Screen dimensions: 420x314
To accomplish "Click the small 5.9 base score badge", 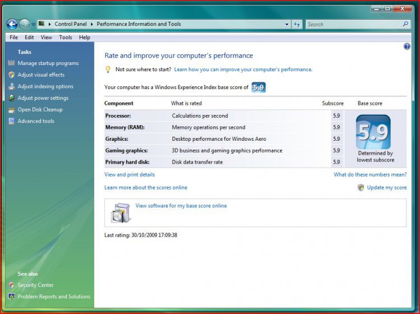I will (259, 87).
